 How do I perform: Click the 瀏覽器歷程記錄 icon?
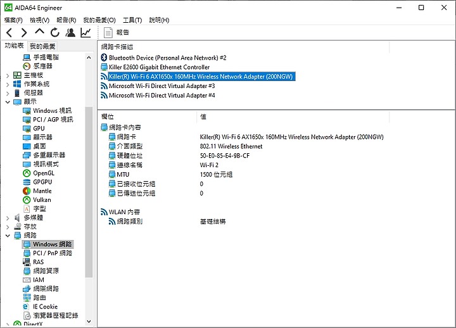[27, 316]
